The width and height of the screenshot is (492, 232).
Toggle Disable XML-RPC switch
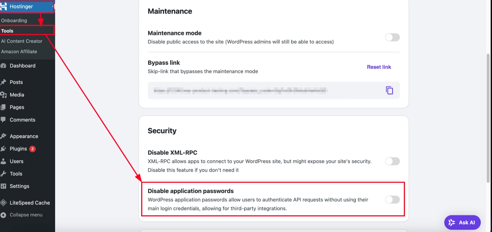(x=392, y=161)
